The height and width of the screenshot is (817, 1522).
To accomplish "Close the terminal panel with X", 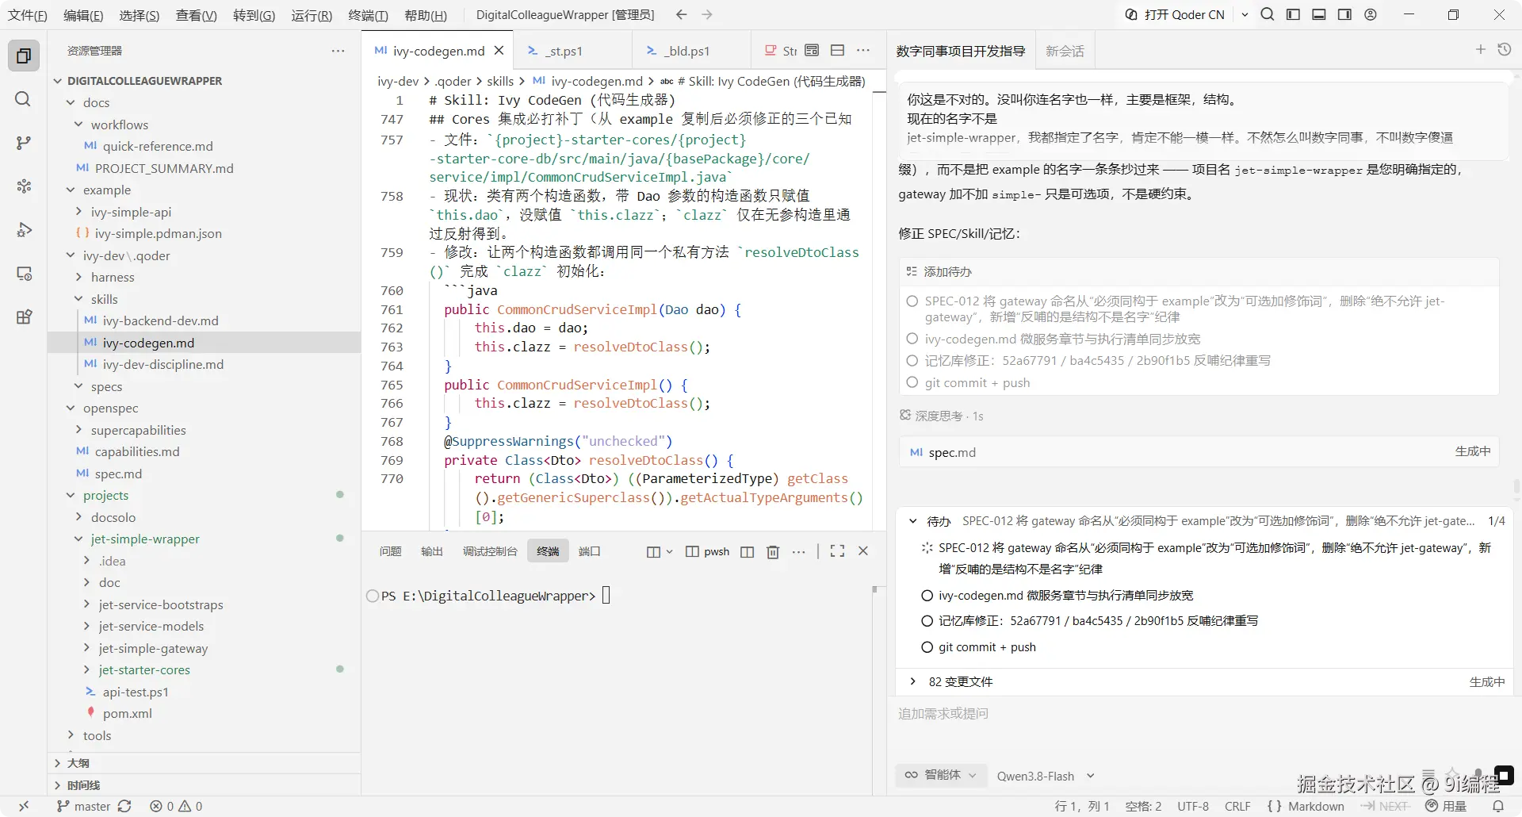I will [x=863, y=550].
